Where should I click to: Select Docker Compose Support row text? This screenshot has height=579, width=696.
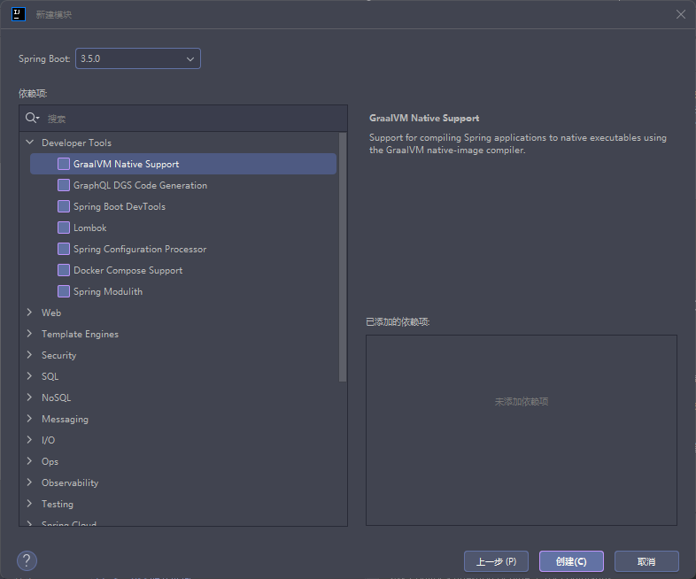click(128, 270)
